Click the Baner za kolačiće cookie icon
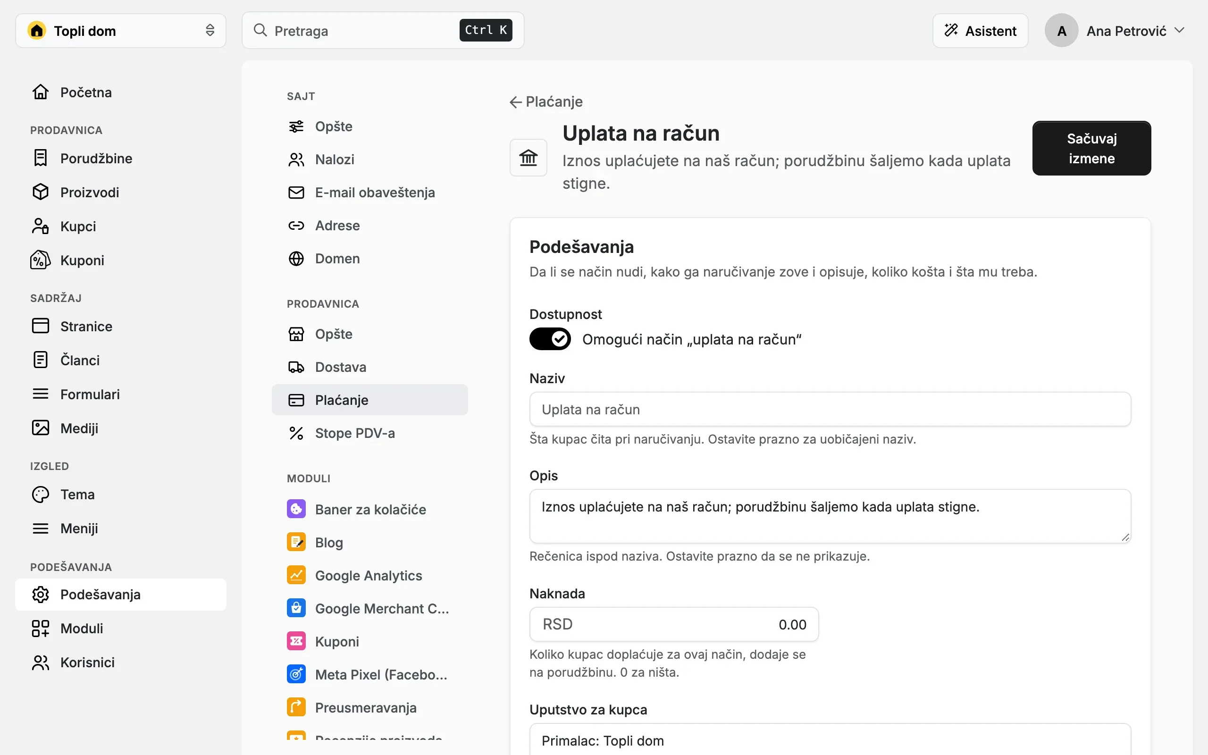Screen dimensions: 1208x755 point(296,509)
